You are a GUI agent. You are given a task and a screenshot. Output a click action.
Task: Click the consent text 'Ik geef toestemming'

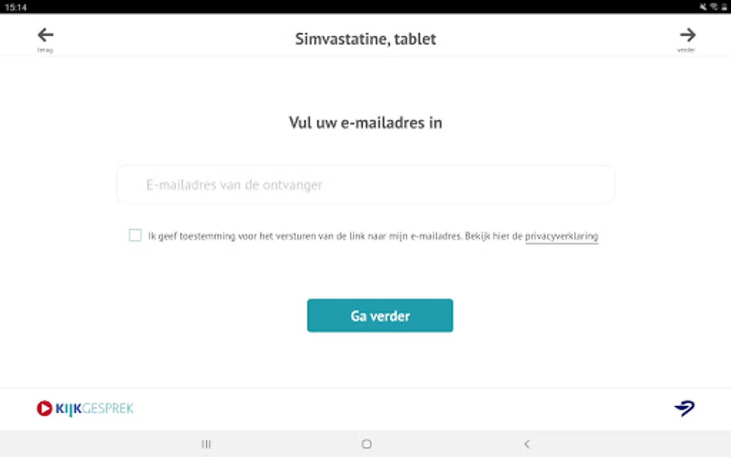pos(192,236)
